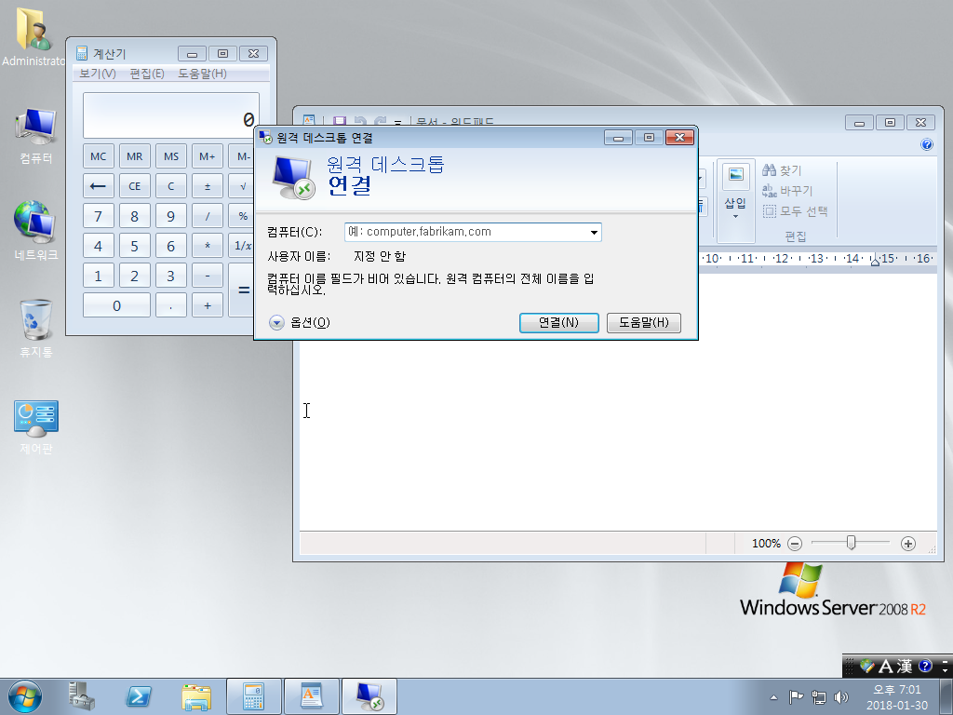953x715 pixels.
Task: Click the language bar A input mode icon
Action: 886,667
